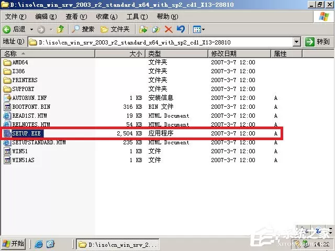Select the BOOTFONT.BIN file icon
This screenshot has width=335, height=251.
coord(7,107)
